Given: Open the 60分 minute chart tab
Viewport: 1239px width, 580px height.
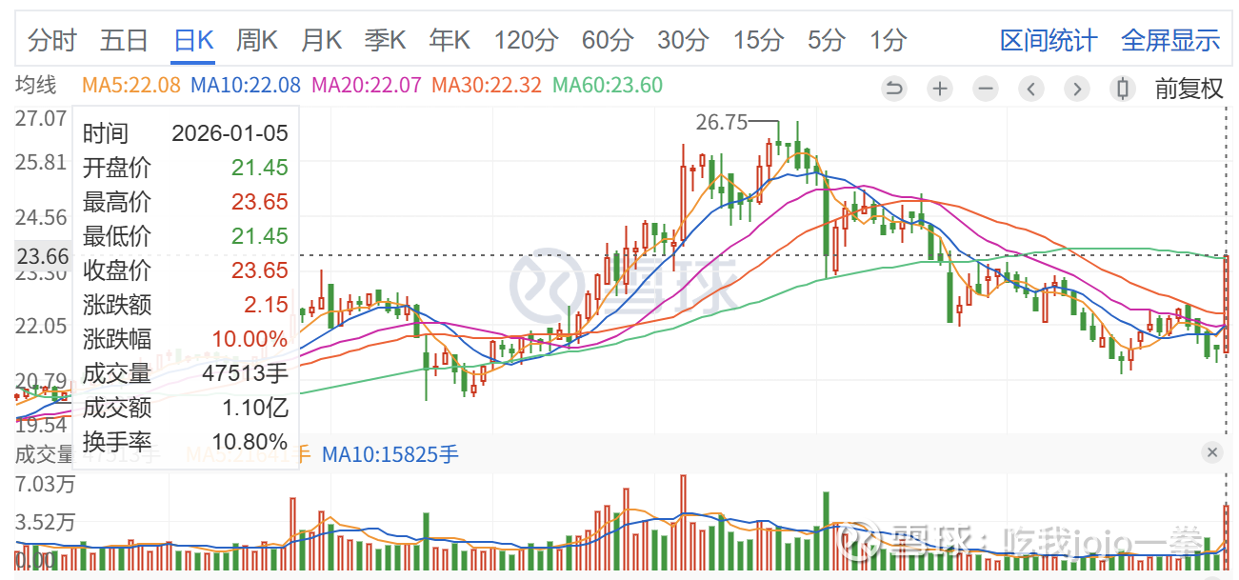Looking at the screenshot, I should point(607,41).
